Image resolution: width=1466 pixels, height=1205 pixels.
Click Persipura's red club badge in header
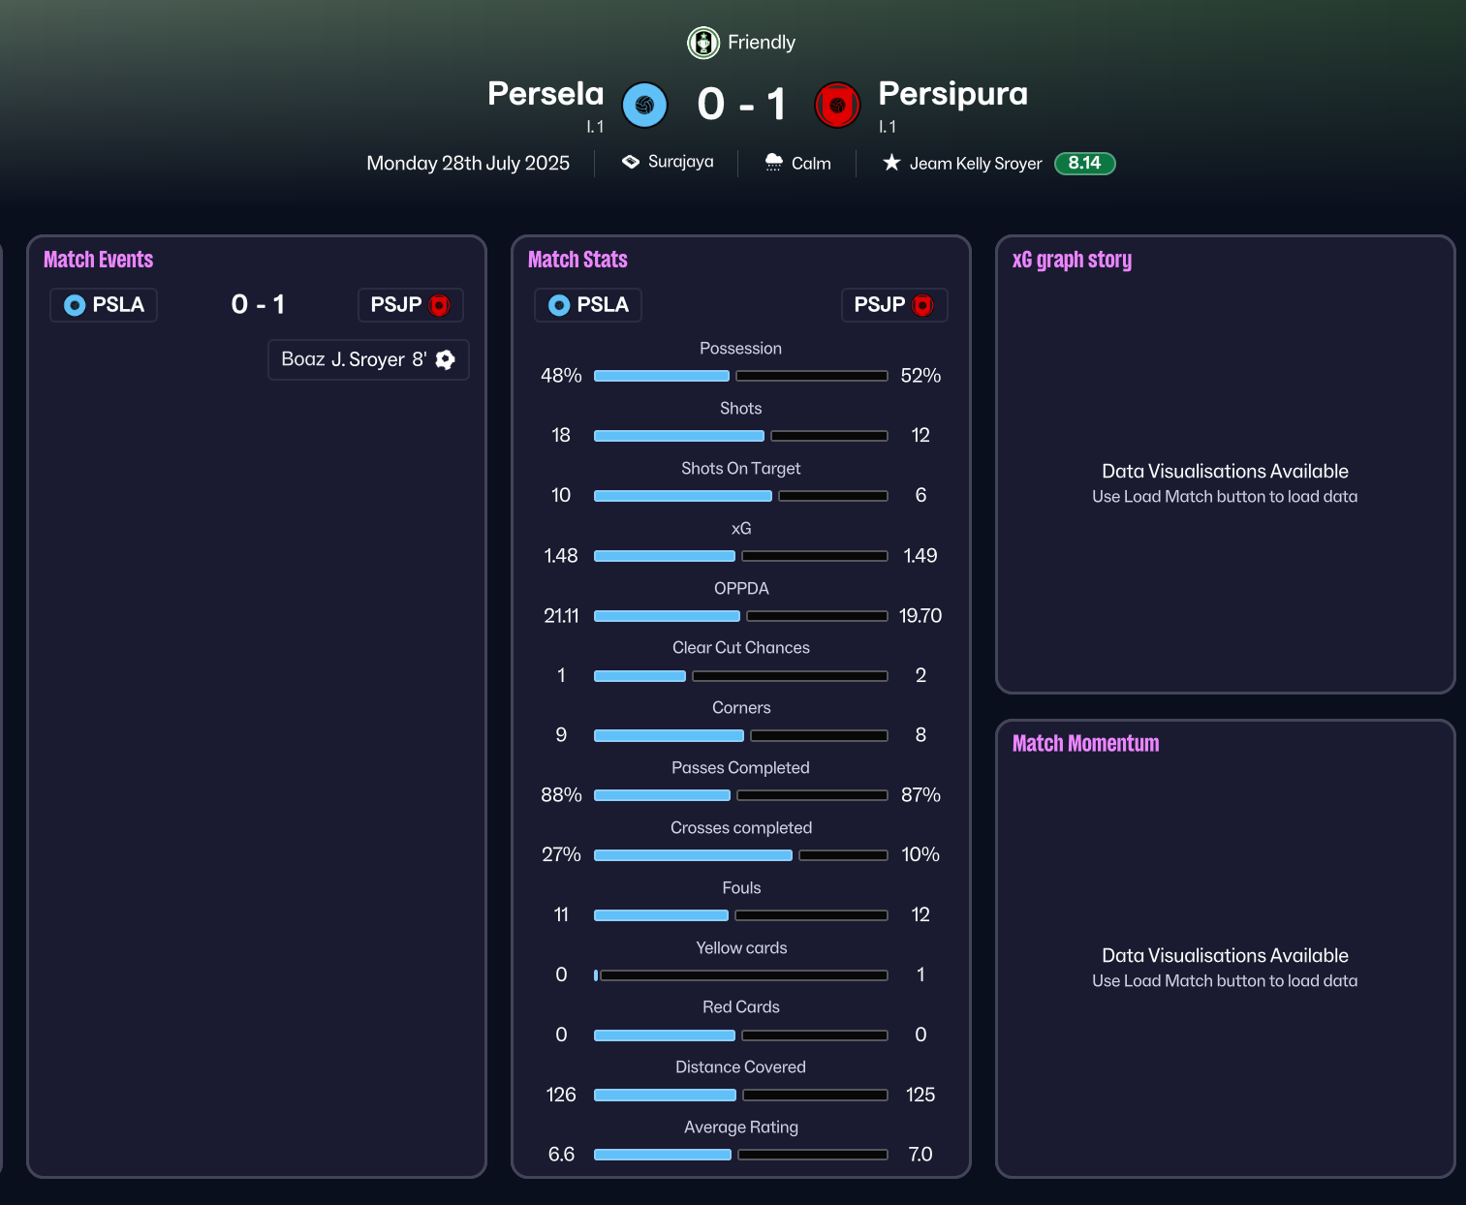tap(838, 106)
